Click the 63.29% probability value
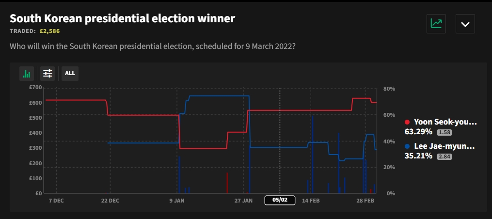 (x=420, y=132)
